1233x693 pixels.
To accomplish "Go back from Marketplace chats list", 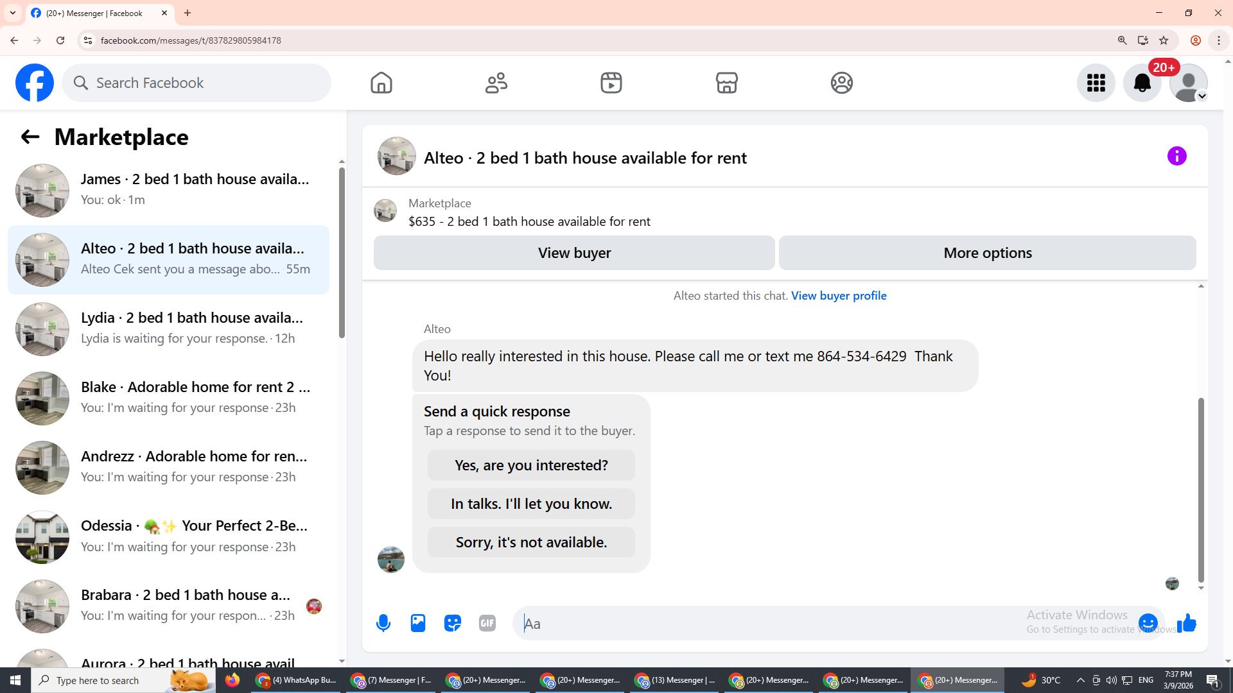I will (x=30, y=137).
